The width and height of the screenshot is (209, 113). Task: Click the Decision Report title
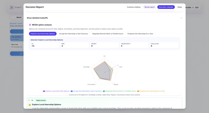coord(35,7)
